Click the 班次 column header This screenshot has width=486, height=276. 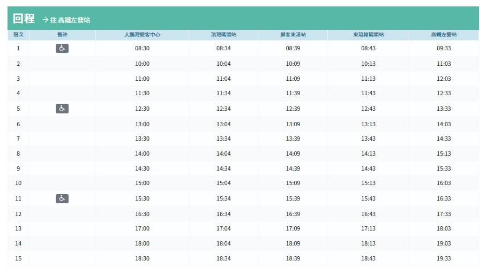click(18, 35)
